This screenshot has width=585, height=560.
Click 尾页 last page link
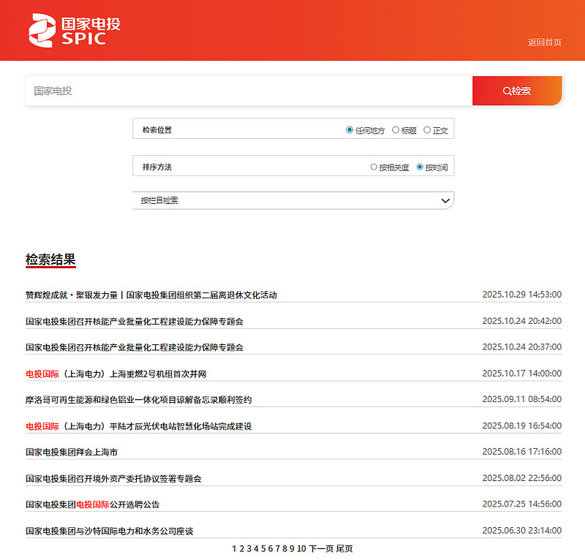click(x=344, y=549)
